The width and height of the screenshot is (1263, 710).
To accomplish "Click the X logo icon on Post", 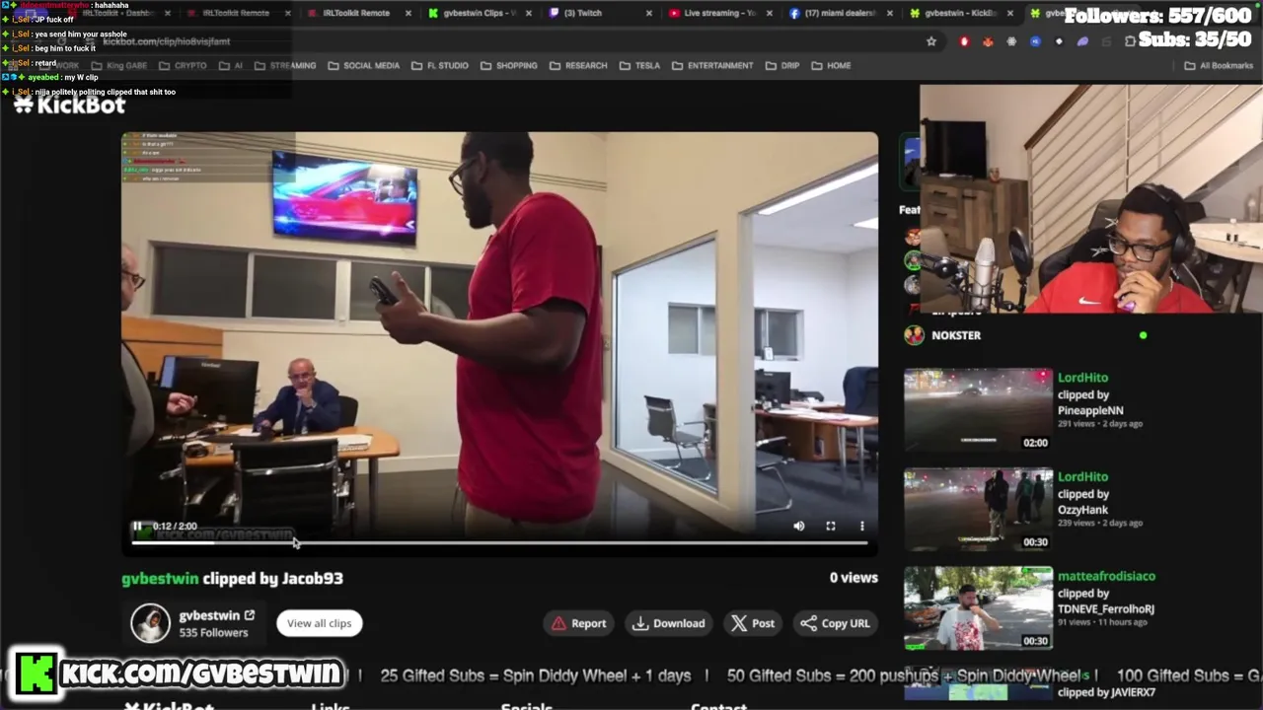I will pos(739,623).
